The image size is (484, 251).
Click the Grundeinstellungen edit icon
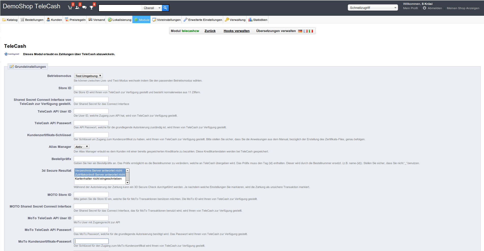[x=11, y=67]
